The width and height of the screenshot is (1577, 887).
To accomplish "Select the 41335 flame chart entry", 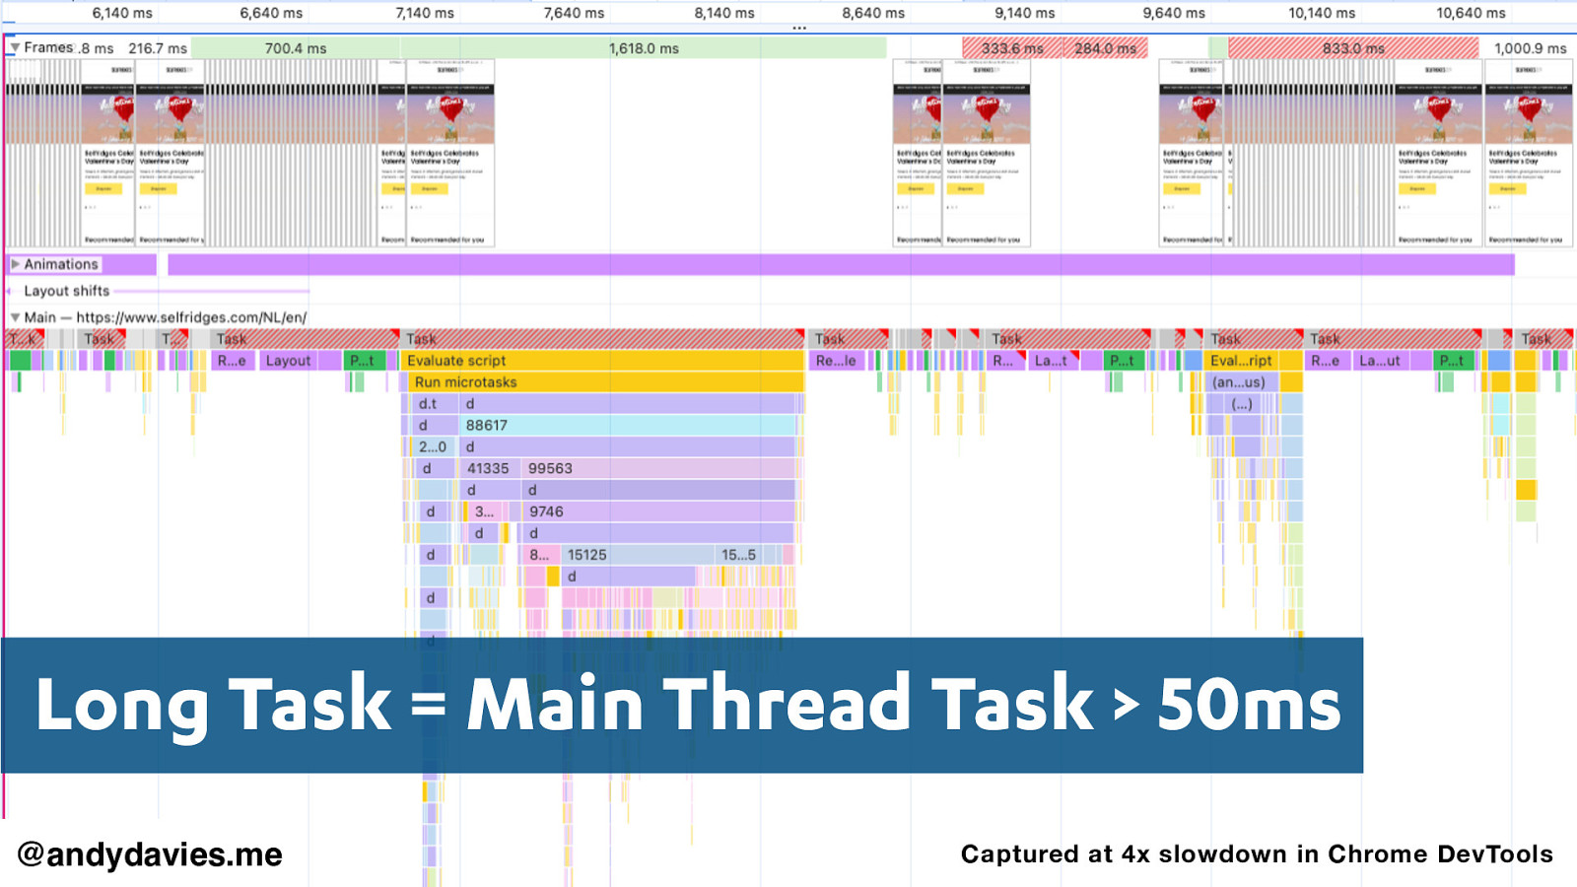I will coord(488,469).
